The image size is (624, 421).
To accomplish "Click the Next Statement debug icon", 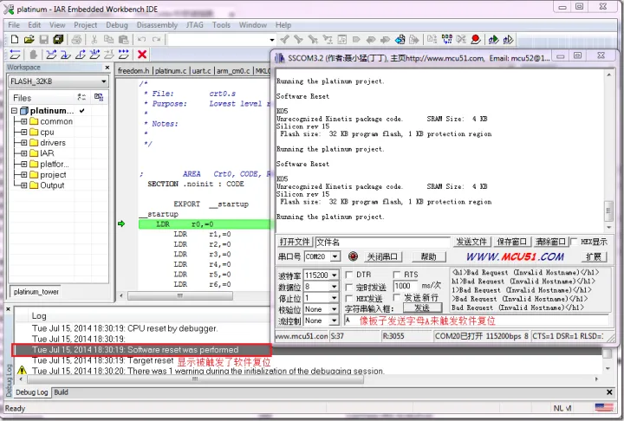I will point(94,54).
